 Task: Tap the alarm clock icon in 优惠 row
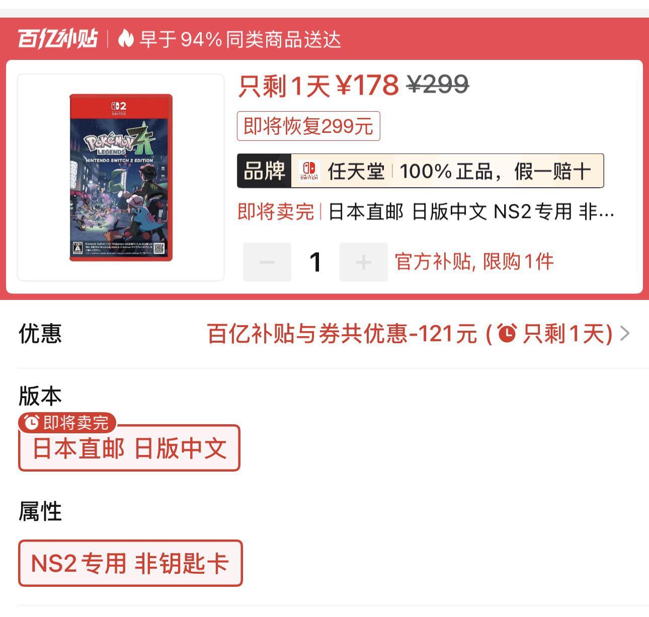[x=507, y=333]
